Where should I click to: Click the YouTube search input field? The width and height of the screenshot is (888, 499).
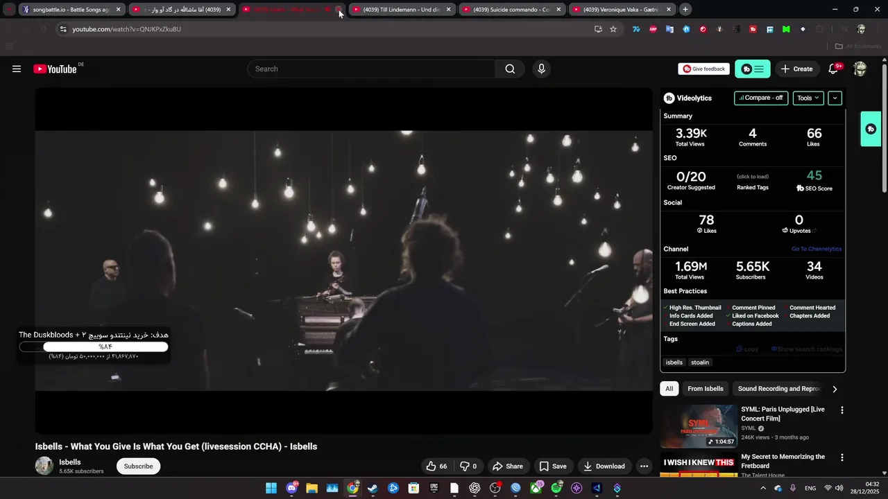(x=371, y=69)
